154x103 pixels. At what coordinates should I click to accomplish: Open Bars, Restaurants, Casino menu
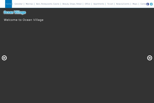pos(48,4)
